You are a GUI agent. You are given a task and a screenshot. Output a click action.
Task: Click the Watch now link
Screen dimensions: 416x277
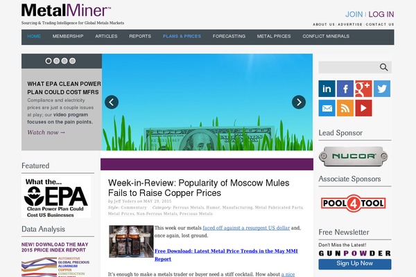coord(46,132)
